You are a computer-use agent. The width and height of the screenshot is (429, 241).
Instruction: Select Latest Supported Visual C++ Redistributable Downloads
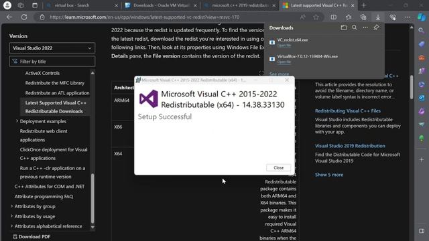pos(56,107)
